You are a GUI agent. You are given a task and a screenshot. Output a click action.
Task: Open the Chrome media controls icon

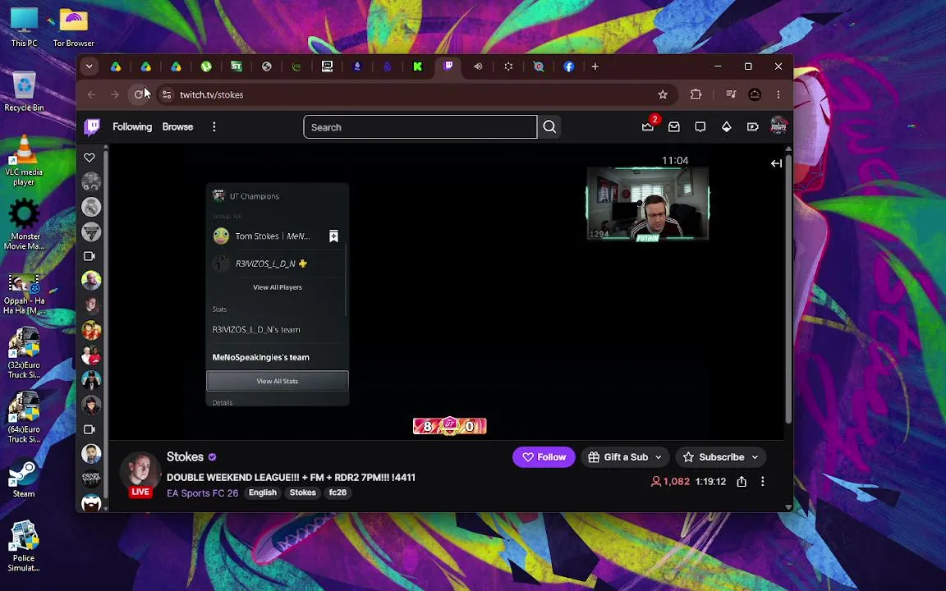point(731,94)
